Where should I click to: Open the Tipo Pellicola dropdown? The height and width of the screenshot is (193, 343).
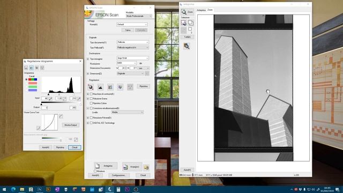pyautogui.click(x=132, y=47)
